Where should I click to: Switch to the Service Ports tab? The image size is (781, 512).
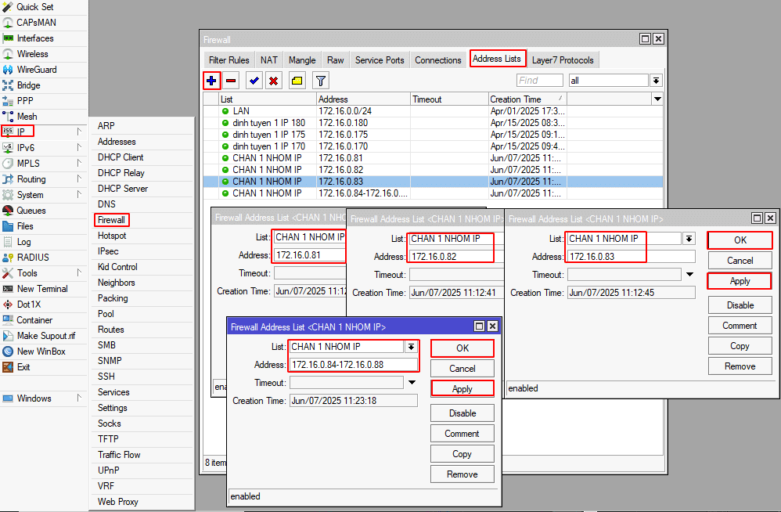point(380,60)
